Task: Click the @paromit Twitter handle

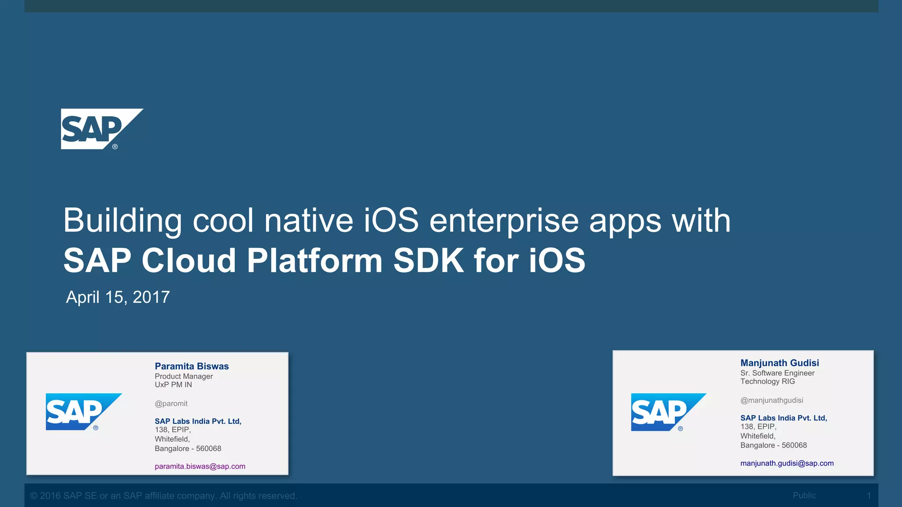Action: (171, 404)
